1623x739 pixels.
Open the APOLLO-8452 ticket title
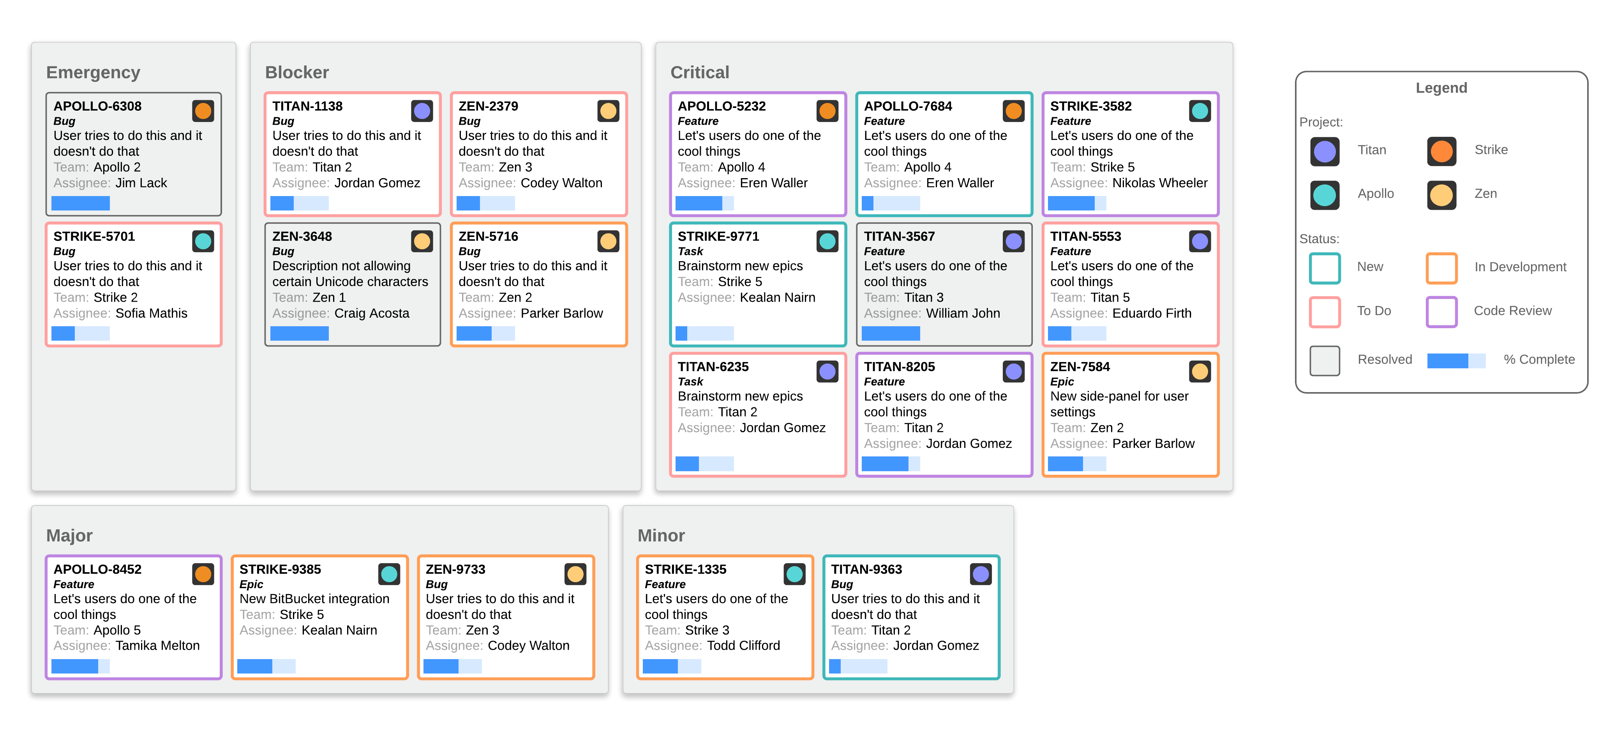pyautogui.click(x=97, y=569)
